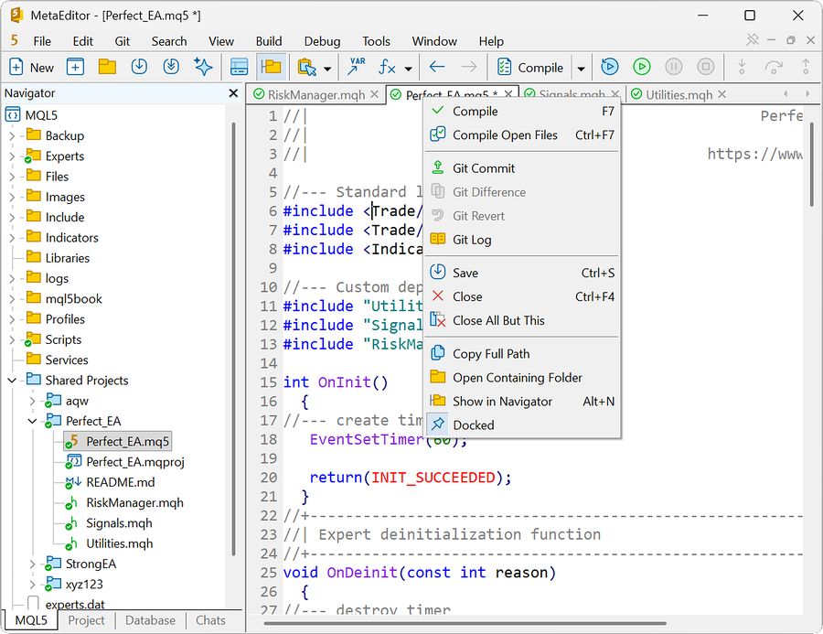Close the RiskManager.mqh tab

point(374,94)
